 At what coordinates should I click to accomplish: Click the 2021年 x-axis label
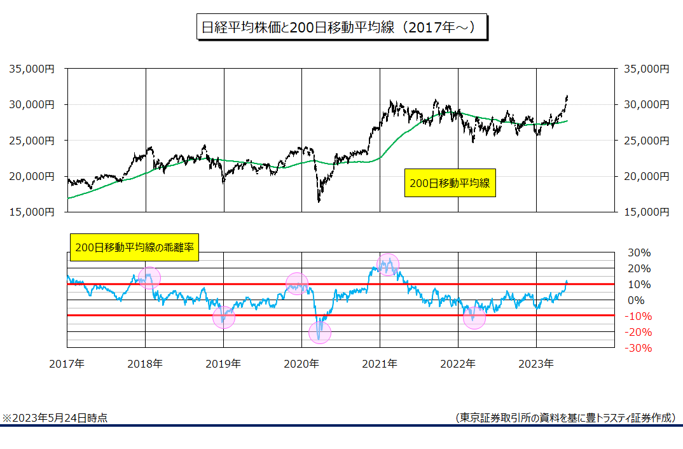tap(380, 364)
